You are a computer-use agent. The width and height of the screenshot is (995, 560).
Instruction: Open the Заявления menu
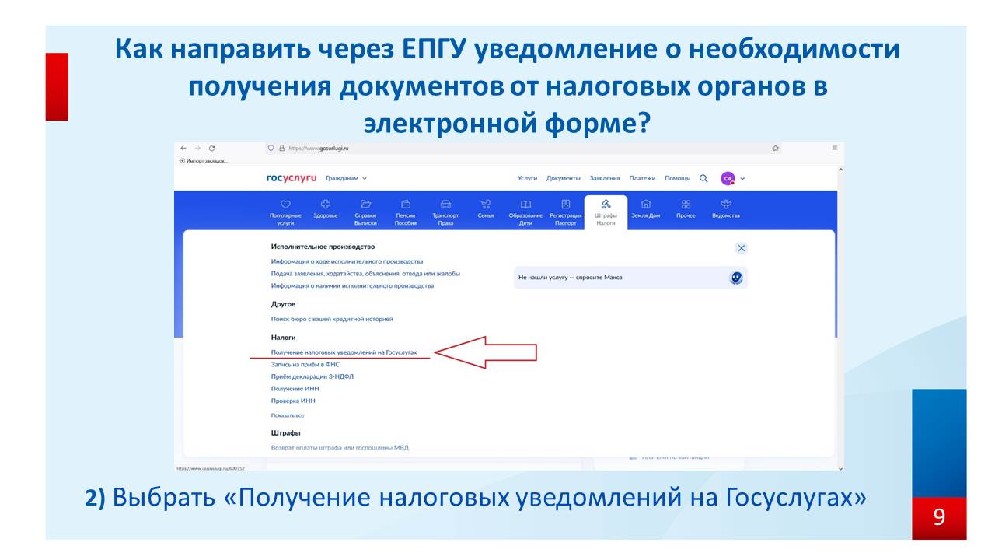coord(605,178)
